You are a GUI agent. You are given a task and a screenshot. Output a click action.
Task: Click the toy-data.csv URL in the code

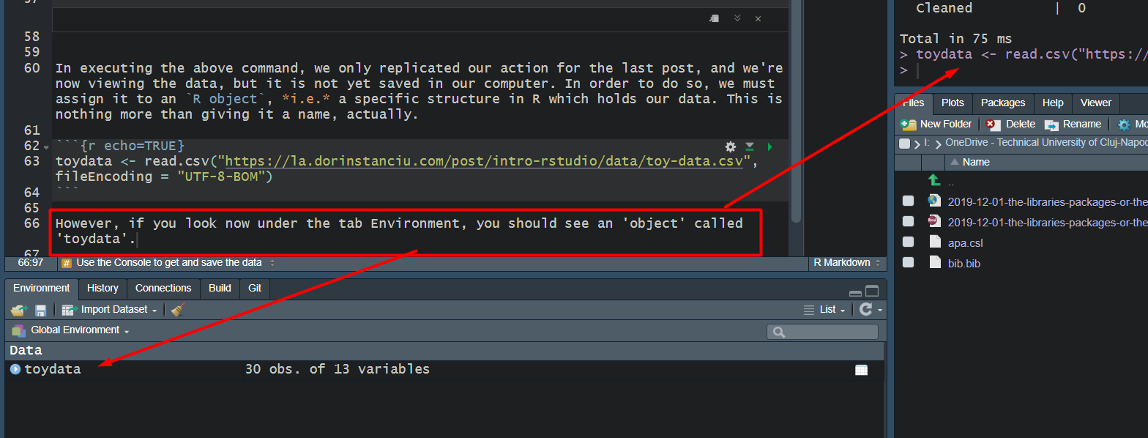[x=485, y=161]
